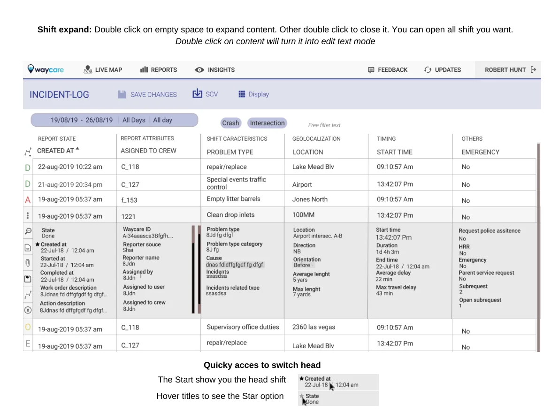551x413 pixels.
Task: Go to the REPORTS section
Action: click(159, 69)
